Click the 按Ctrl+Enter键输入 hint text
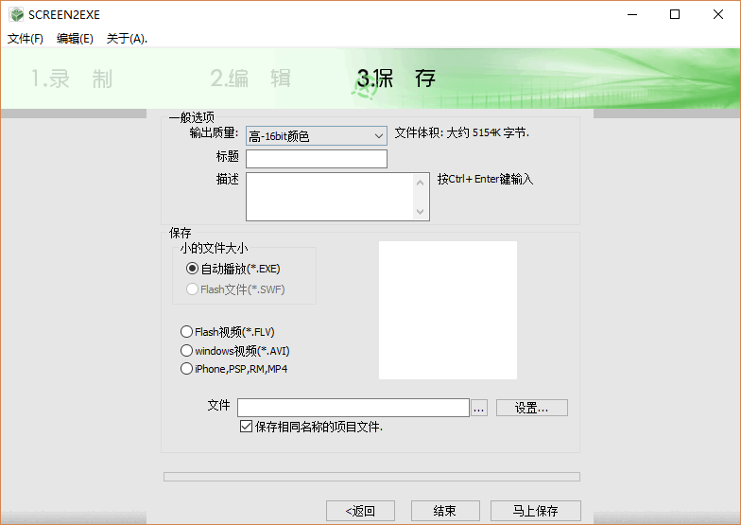The width and height of the screenshot is (741, 525). click(485, 180)
